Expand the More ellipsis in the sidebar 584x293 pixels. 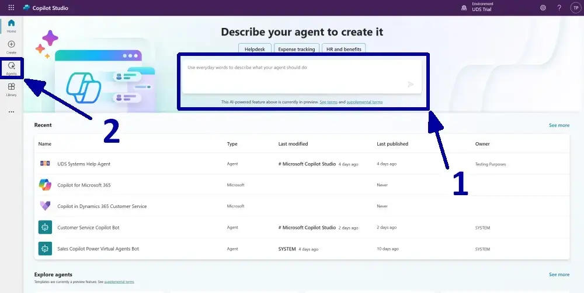(x=11, y=112)
